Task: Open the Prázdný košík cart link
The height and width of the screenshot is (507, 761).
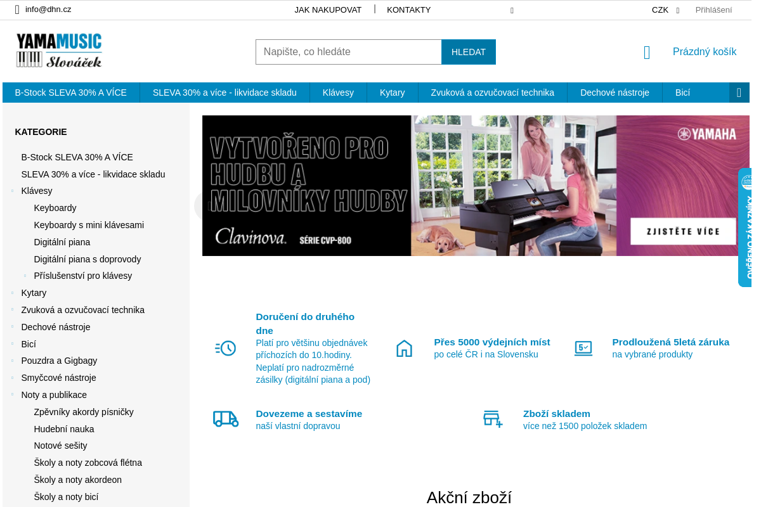Action: pos(705,52)
